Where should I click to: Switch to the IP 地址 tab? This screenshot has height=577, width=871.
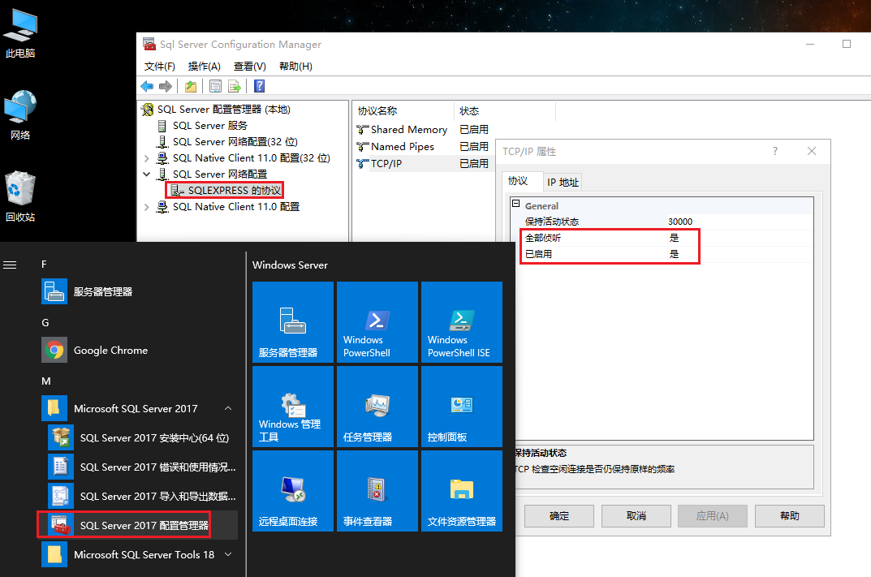563,182
